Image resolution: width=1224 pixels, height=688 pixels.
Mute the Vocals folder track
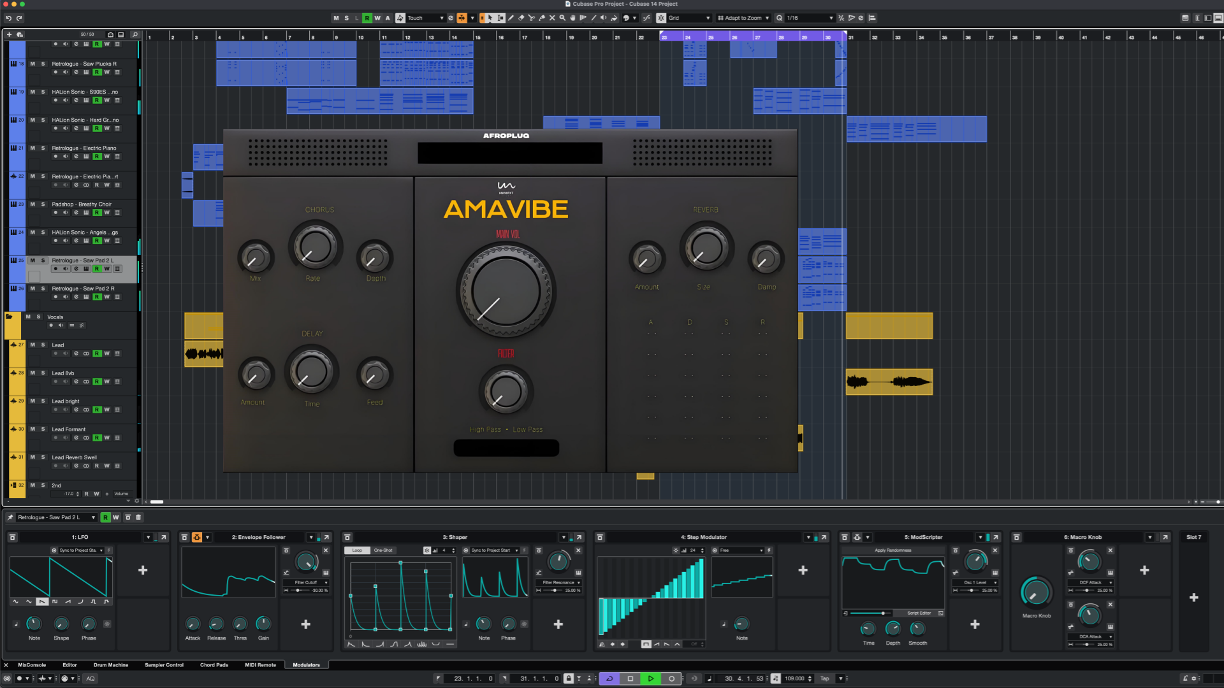(x=27, y=317)
